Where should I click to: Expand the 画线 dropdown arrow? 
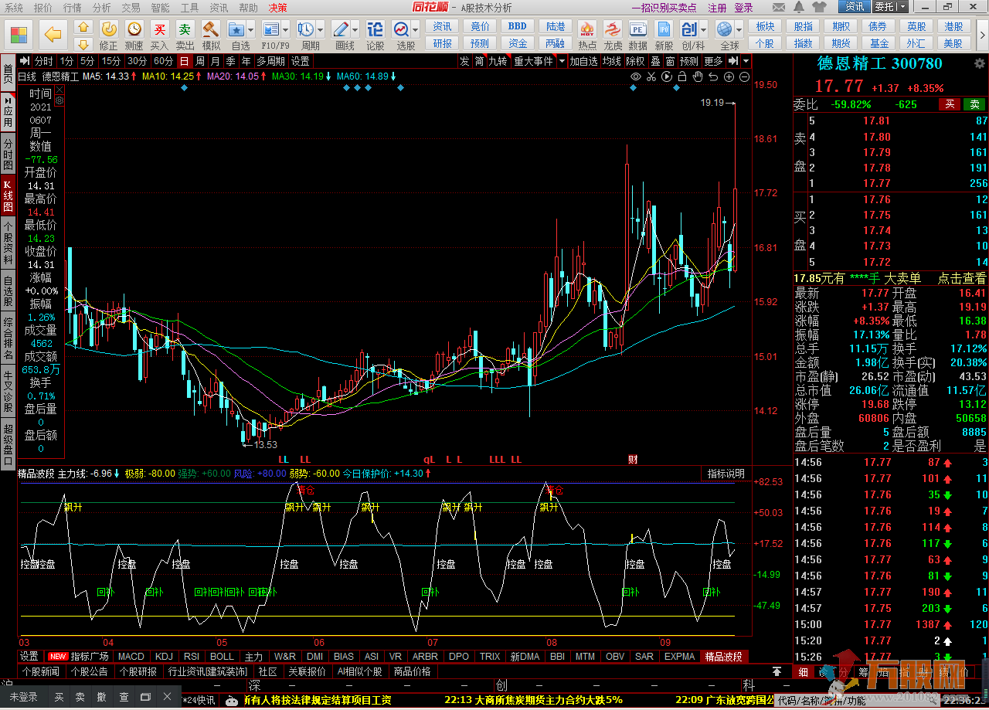355,30
